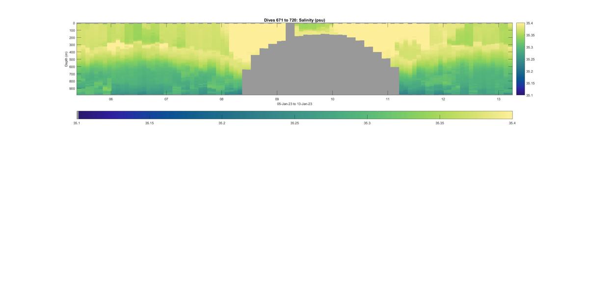Select the x-axis date tick '11'
589x305 pixels.
tap(388, 99)
